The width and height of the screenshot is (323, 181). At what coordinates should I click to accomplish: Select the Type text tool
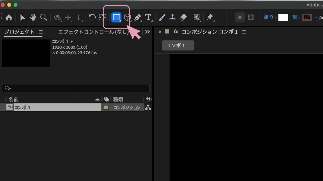tap(149, 18)
